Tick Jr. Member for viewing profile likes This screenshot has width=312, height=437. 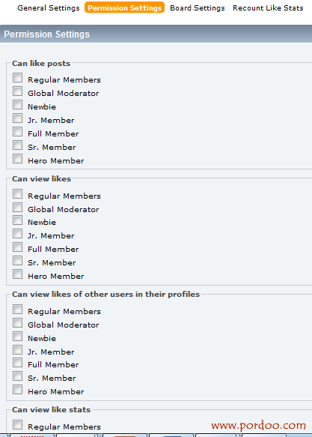pyautogui.click(x=17, y=349)
